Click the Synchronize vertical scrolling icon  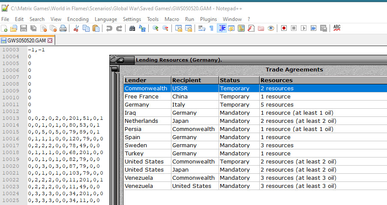pyautogui.click(x=178, y=28)
